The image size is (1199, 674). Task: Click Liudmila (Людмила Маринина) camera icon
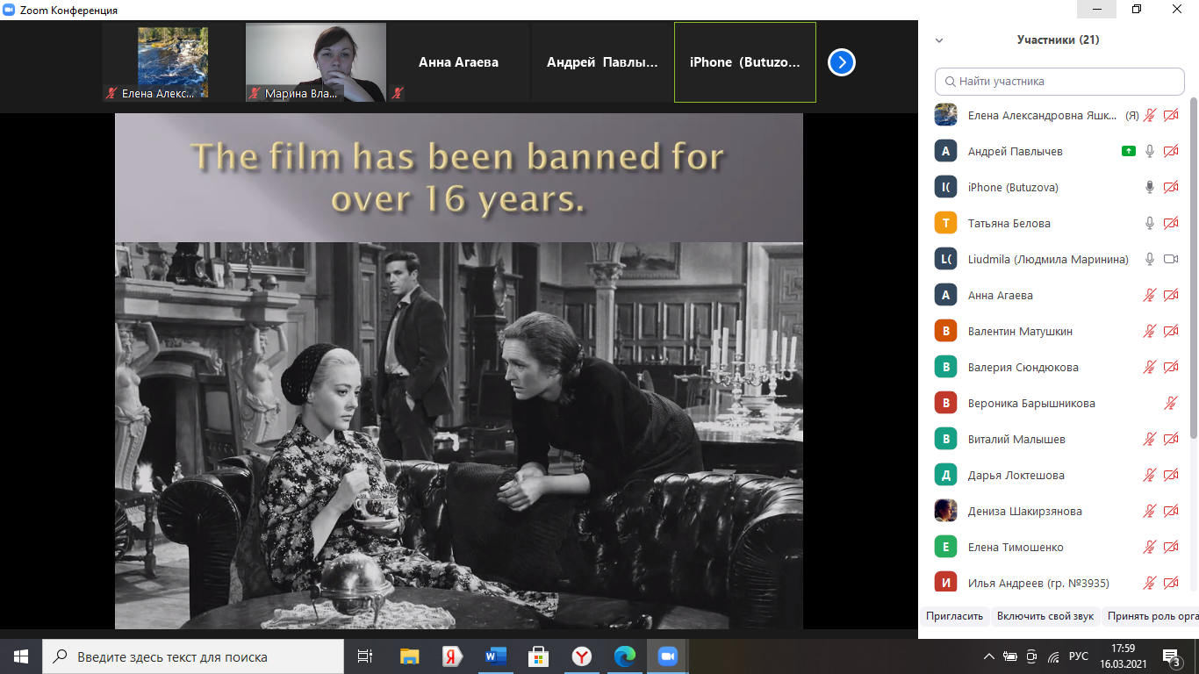tap(1171, 259)
